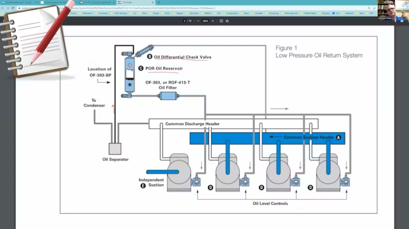Click the 'Common Suction Header' label
This screenshot has width=409, height=229.
309,137
